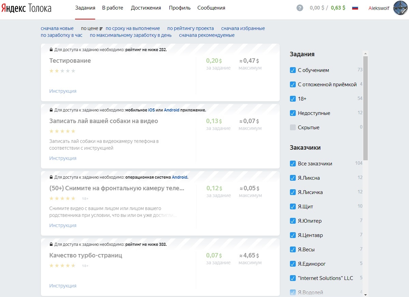Viewport: 409px width, 297px height.
Task: Click Android link in dog bark requirement
Action: [x=171, y=110]
